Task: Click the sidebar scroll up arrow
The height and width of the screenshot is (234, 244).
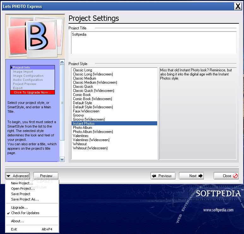Action: pos(62,62)
